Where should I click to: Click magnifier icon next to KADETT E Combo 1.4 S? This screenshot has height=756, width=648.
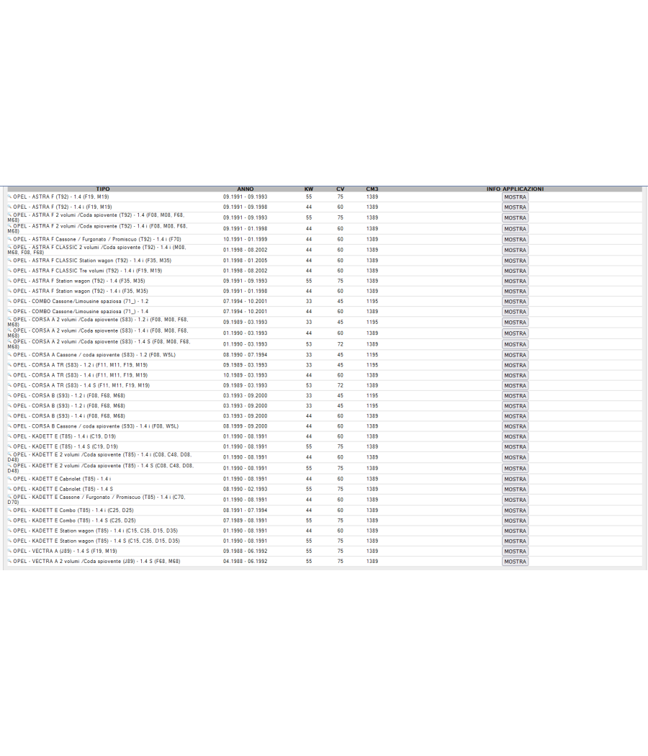9,521
